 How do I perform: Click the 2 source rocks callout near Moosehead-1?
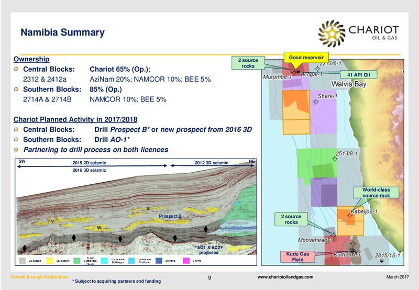click(291, 219)
